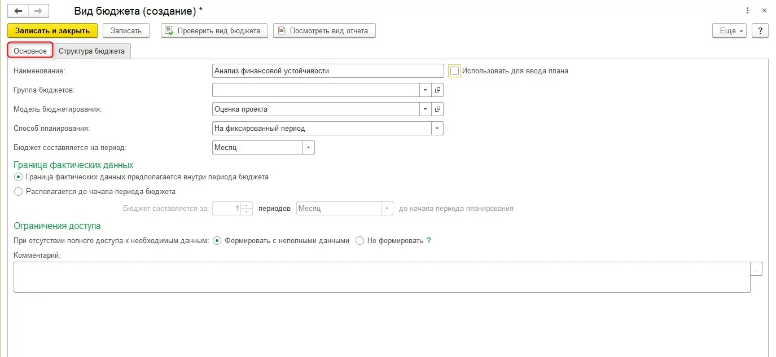776x357 pixels.
Task: Expand the Способ планирования dropdown
Action: 437,128
